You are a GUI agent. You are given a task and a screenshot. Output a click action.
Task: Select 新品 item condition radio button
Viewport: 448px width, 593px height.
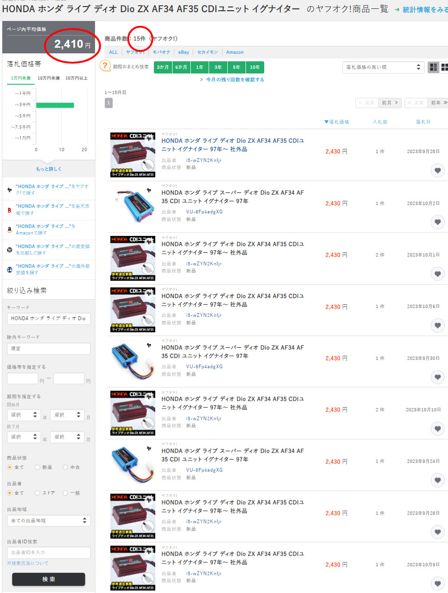(37, 467)
